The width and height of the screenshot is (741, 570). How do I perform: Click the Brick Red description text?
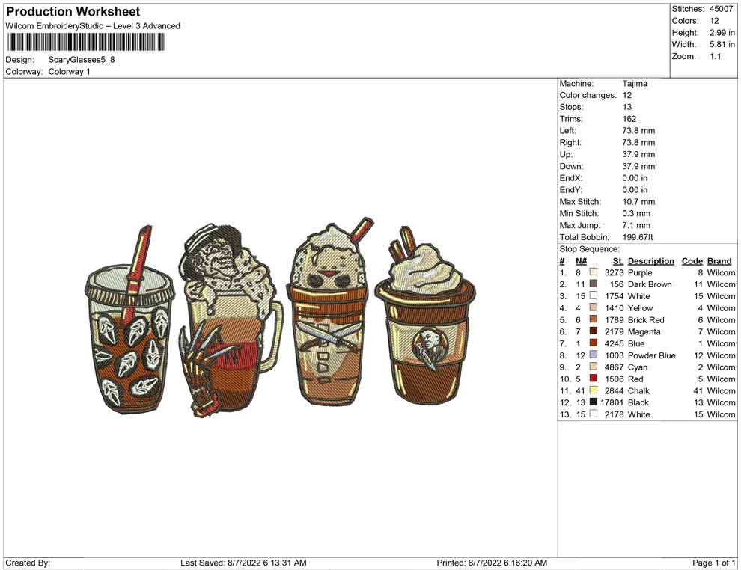(646, 319)
